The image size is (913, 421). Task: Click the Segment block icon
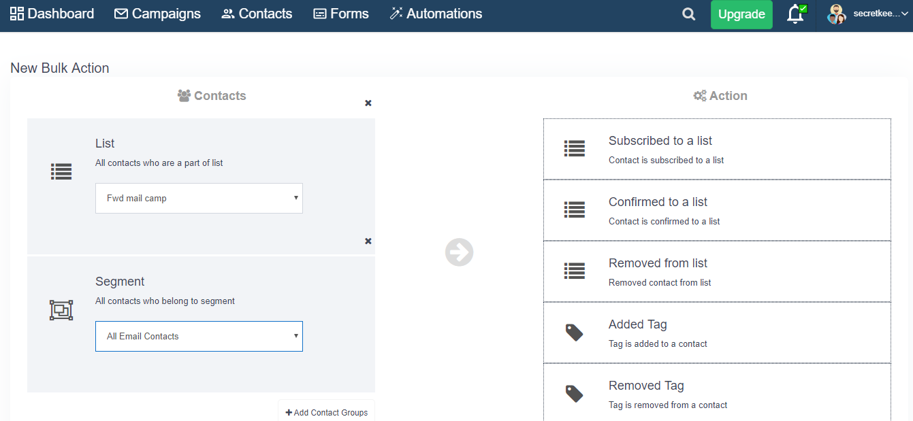[x=61, y=310]
